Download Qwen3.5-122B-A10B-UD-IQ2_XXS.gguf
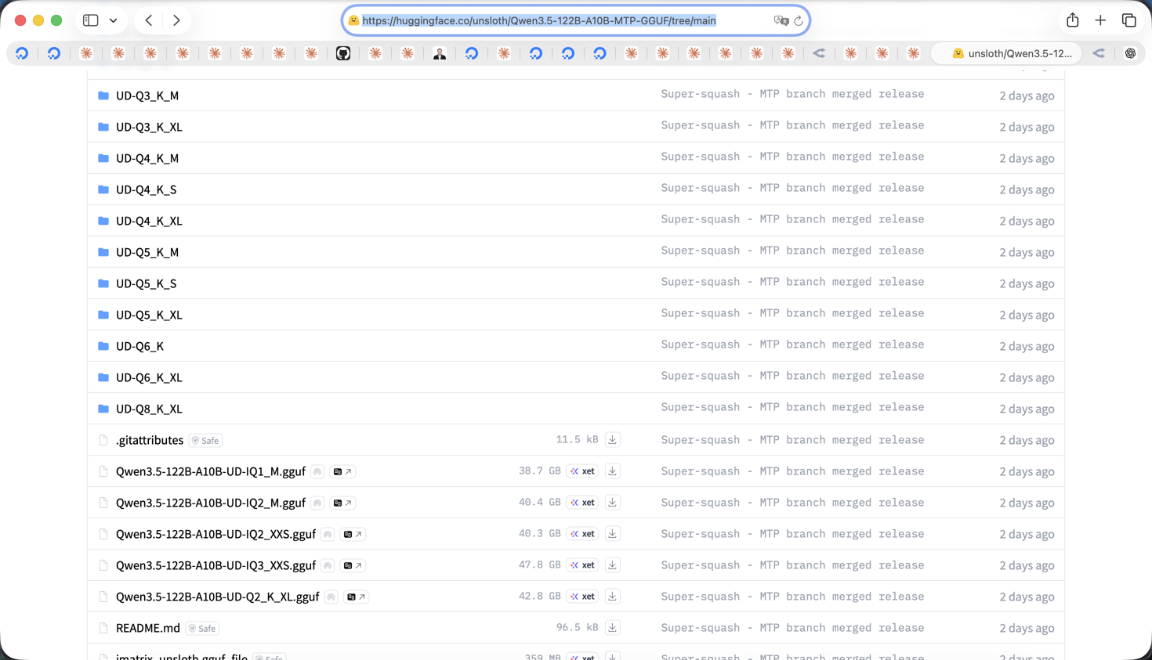Viewport: 1152px width, 660px height. (x=612, y=534)
